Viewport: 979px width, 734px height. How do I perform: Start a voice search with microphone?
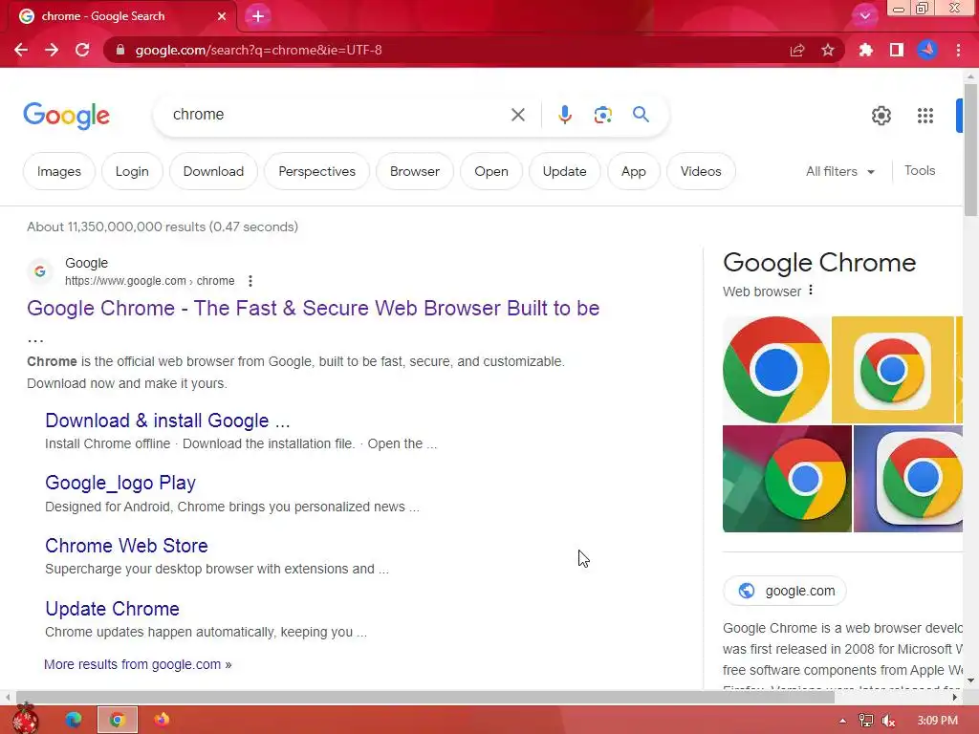point(565,115)
